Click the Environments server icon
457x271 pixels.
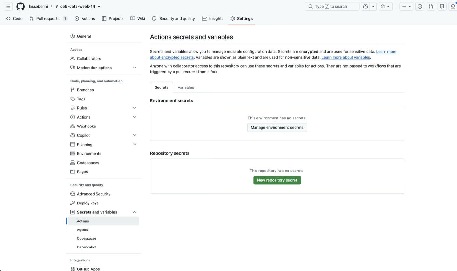(x=73, y=153)
